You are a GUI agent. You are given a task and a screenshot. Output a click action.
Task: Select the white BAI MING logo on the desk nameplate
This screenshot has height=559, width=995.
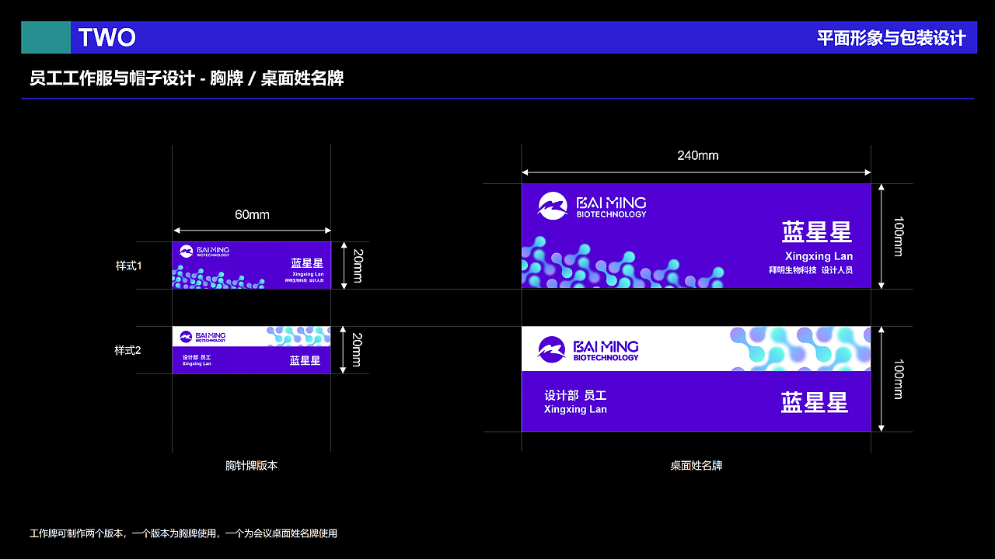pyautogui.click(x=554, y=204)
